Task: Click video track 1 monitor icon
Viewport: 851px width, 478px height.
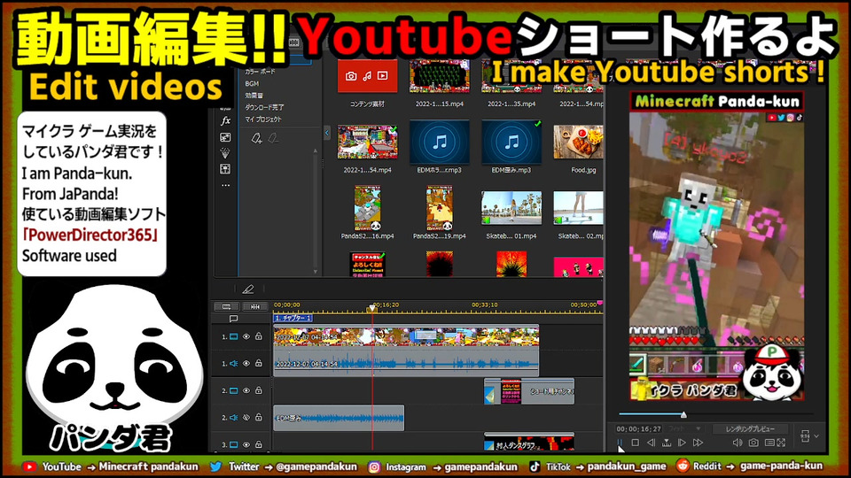Action: click(234, 336)
